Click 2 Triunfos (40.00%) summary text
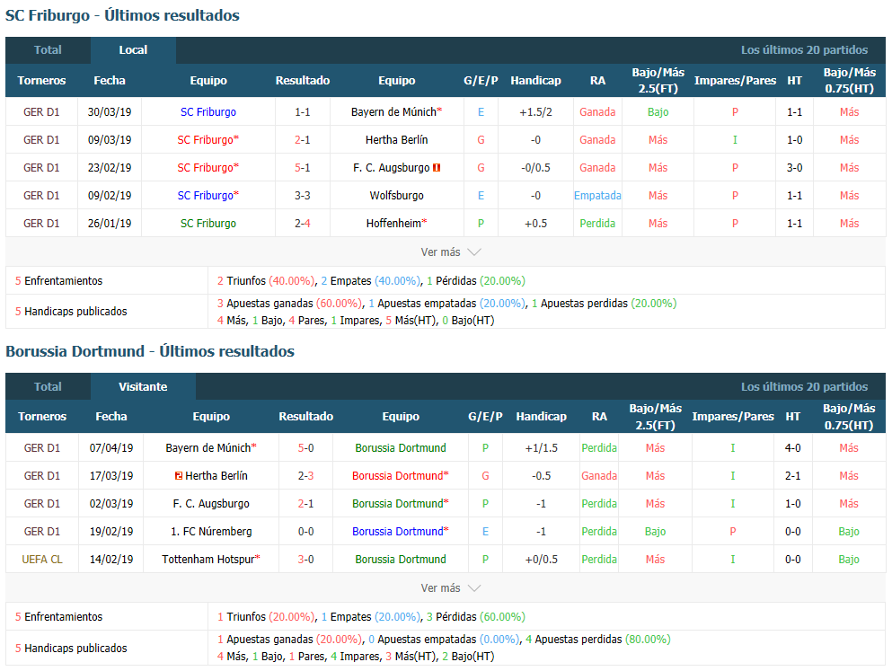 (x=266, y=281)
